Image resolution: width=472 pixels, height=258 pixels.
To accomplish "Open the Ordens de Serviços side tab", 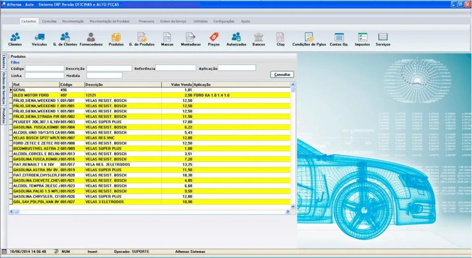I will tap(4, 88).
